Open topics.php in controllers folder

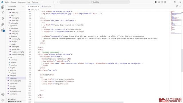15,31
